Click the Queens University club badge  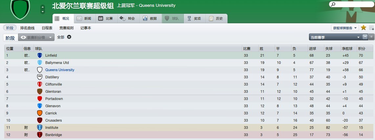click(x=40, y=70)
